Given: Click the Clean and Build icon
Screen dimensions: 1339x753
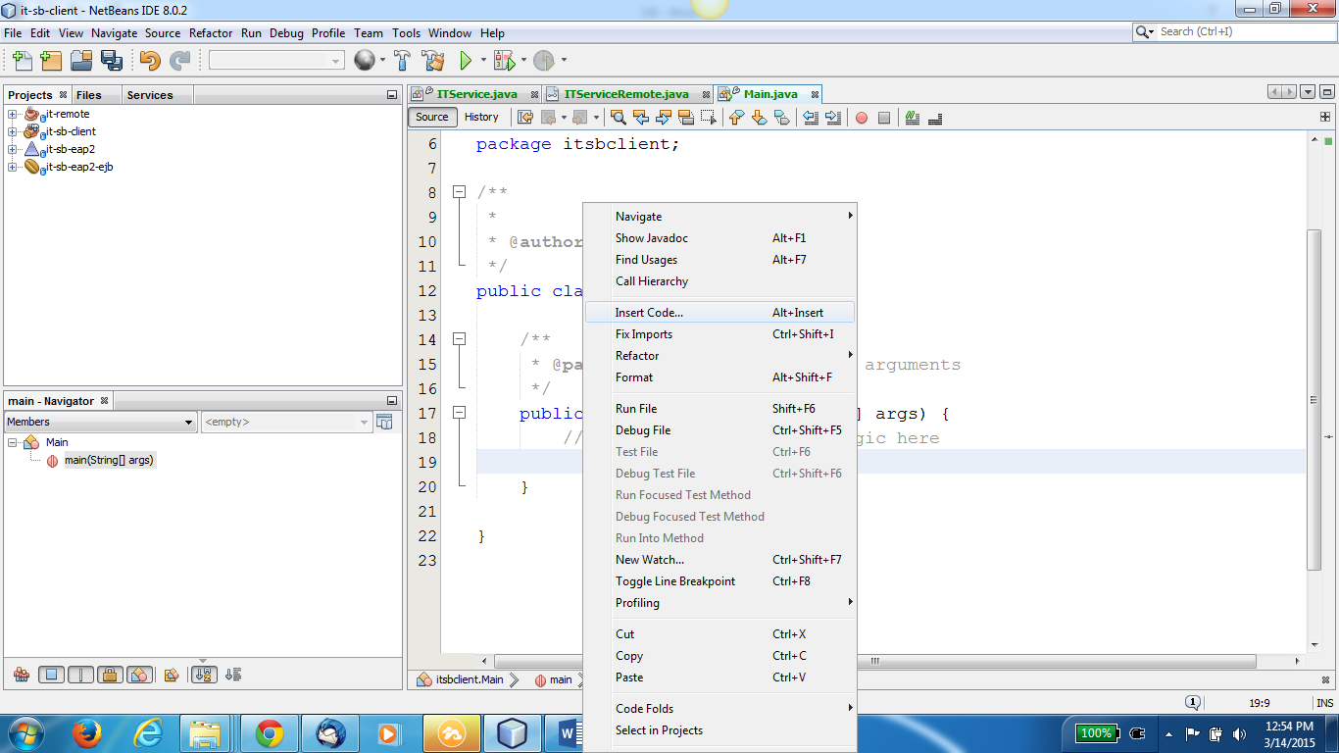Looking at the screenshot, I should pyautogui.click(x=432, y=61).
